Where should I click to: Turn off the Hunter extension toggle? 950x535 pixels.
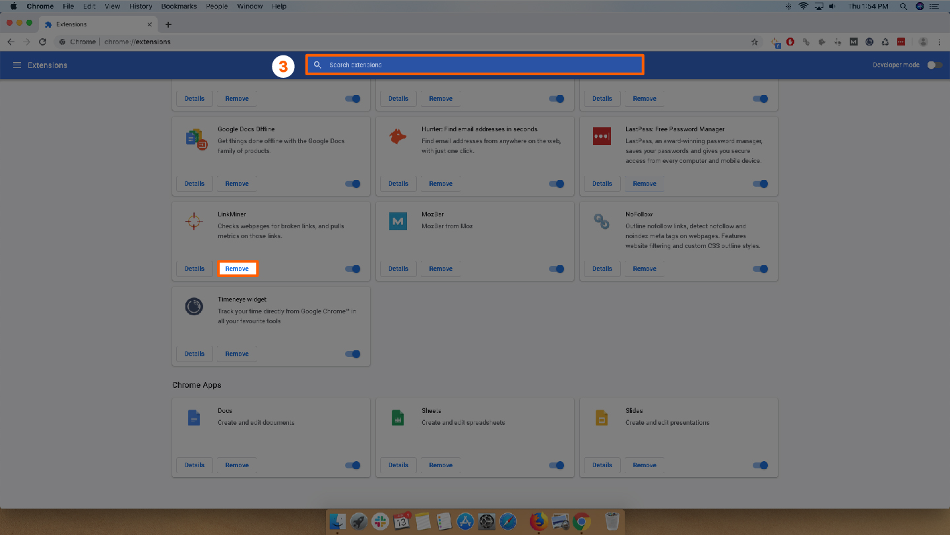(557, 183)
